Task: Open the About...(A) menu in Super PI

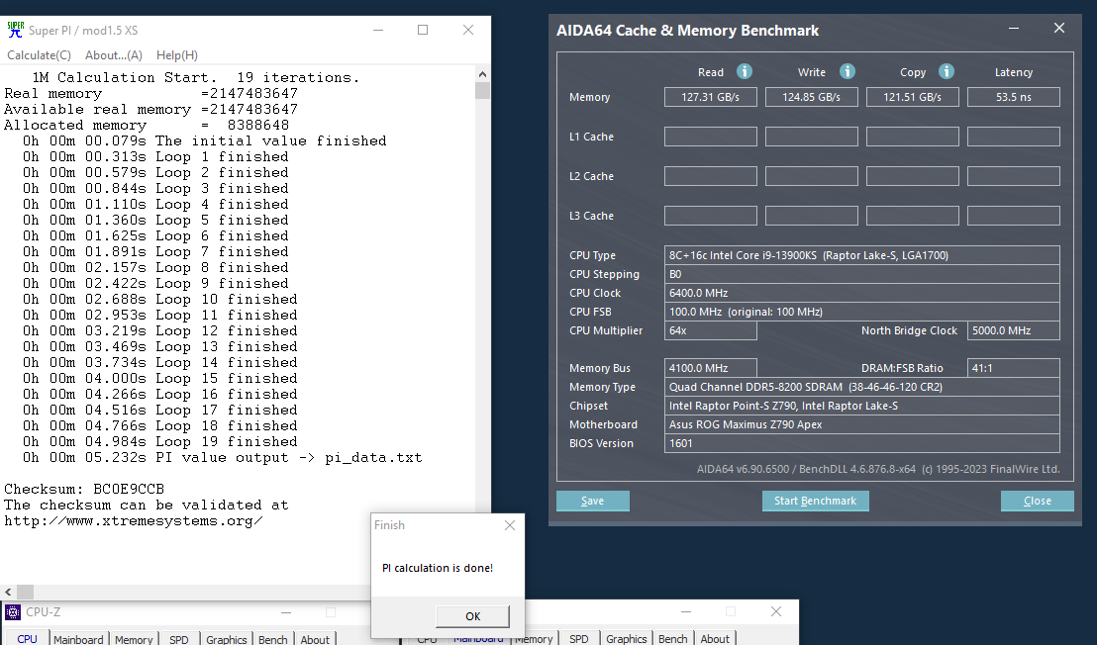Action: point(113,55)
